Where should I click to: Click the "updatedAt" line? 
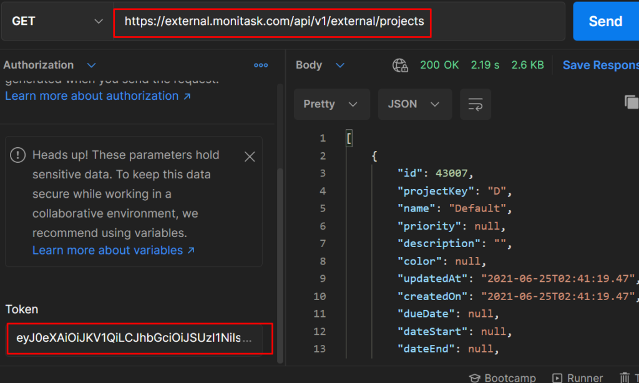518,279
